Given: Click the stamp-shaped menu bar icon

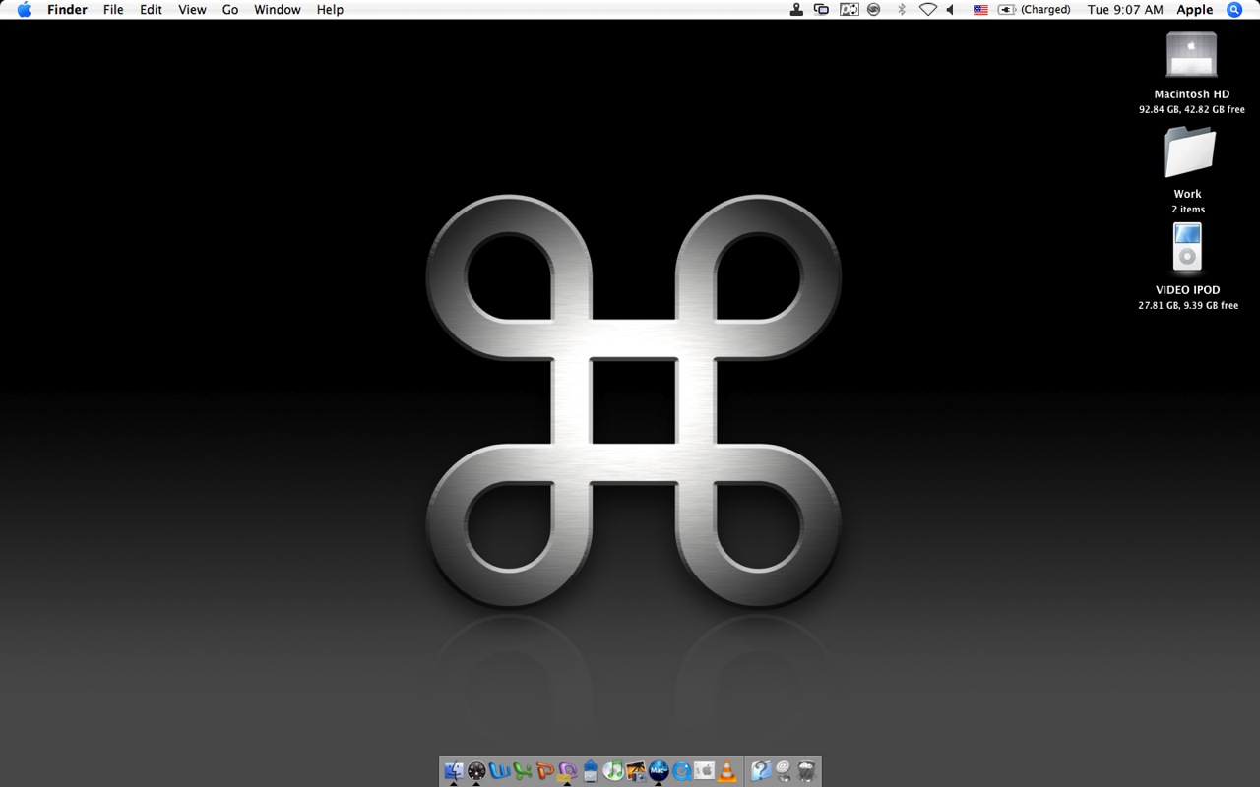Looking at the screenshot, I should 796,10.
